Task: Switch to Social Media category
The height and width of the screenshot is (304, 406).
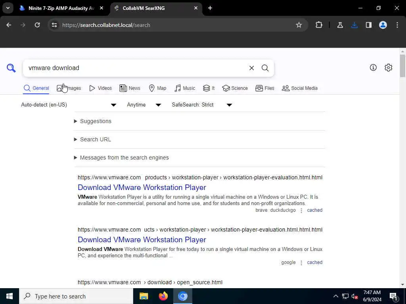Action: point(300,88)
